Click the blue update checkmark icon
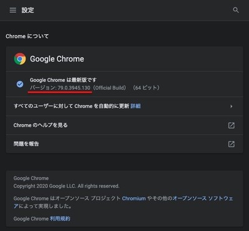The width and height of the screenshot is (249, 231). pyautogui.click(x=20, y=84)
